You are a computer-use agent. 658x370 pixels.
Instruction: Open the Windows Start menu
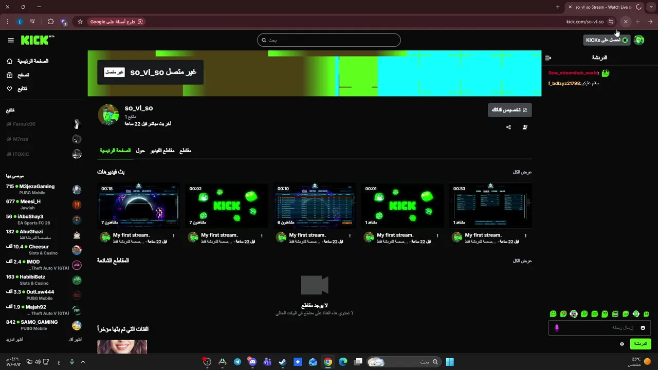pyautogui.click(x=450, y=362)
